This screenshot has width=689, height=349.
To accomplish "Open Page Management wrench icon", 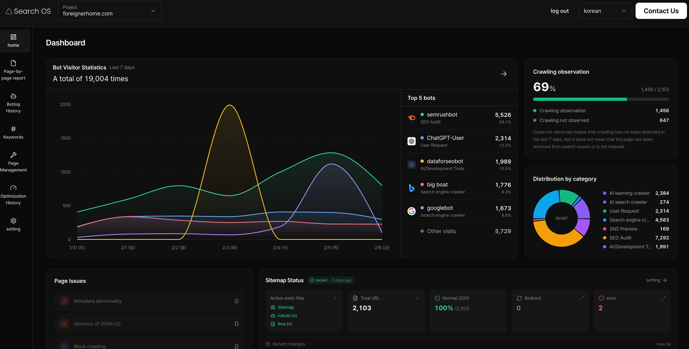I will click(13, 155).
